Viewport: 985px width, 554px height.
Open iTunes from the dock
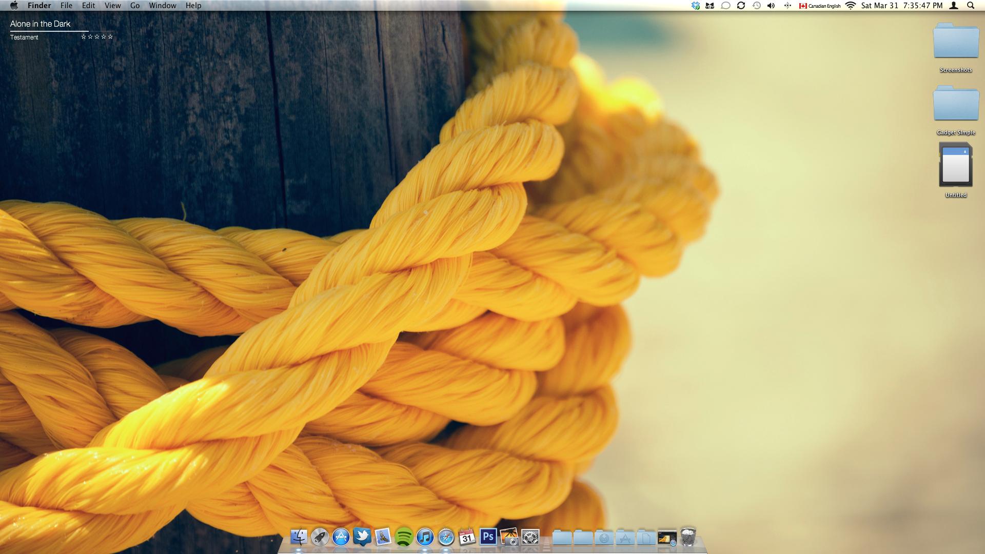click(425, 537)
